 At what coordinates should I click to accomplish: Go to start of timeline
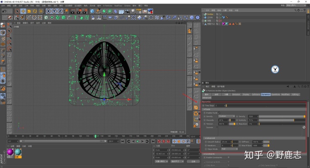point(123,141)
